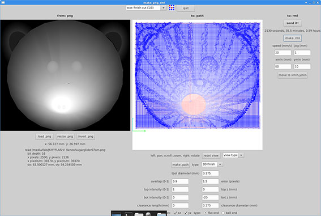321x216 pixels.
Task: Click the load .png button
Action: pyautogui.click(x=44, y=137)
